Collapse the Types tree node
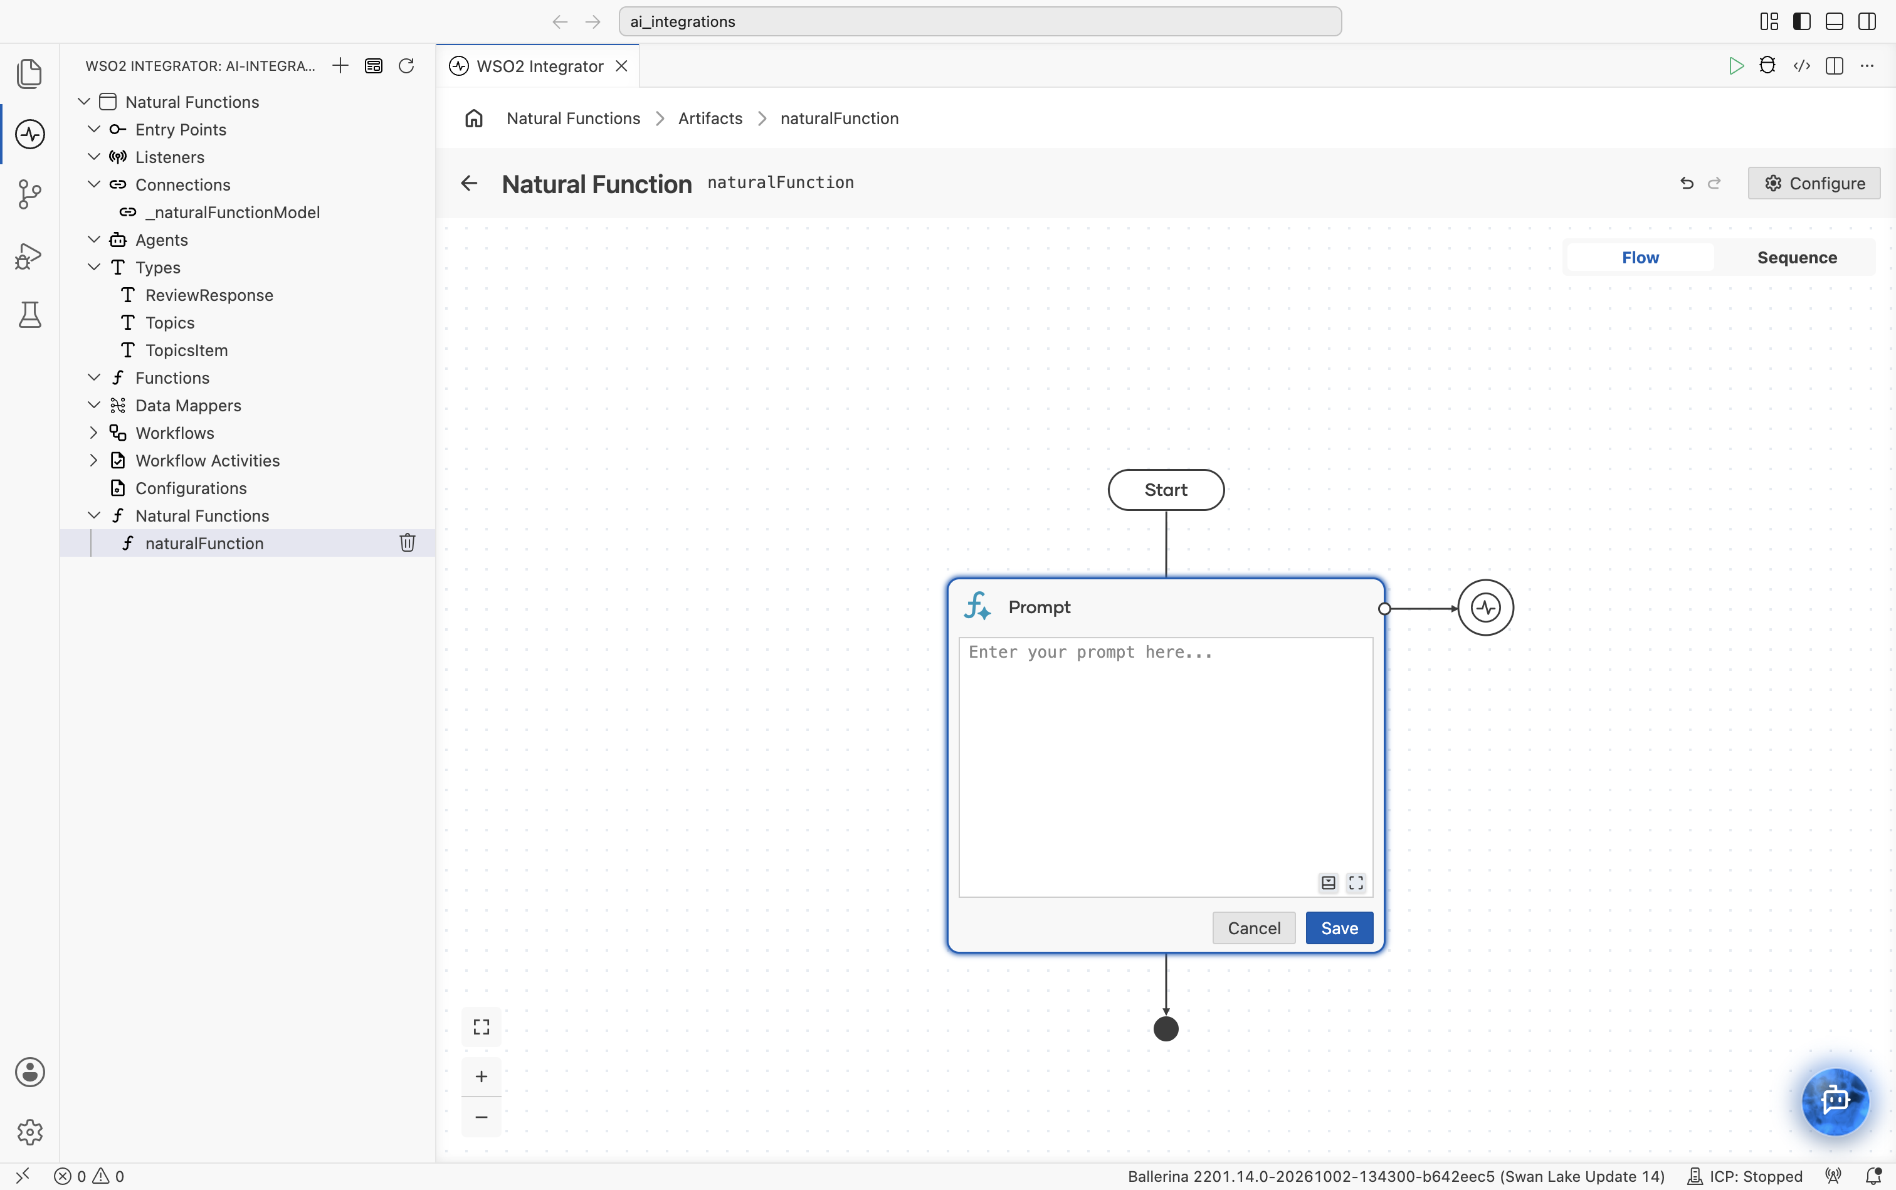The width and height of the screenshot is (1896, 1190). [93, 267]
